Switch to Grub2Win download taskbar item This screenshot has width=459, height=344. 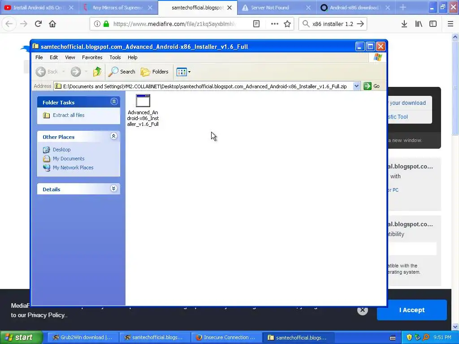click(x=82, y=337)
